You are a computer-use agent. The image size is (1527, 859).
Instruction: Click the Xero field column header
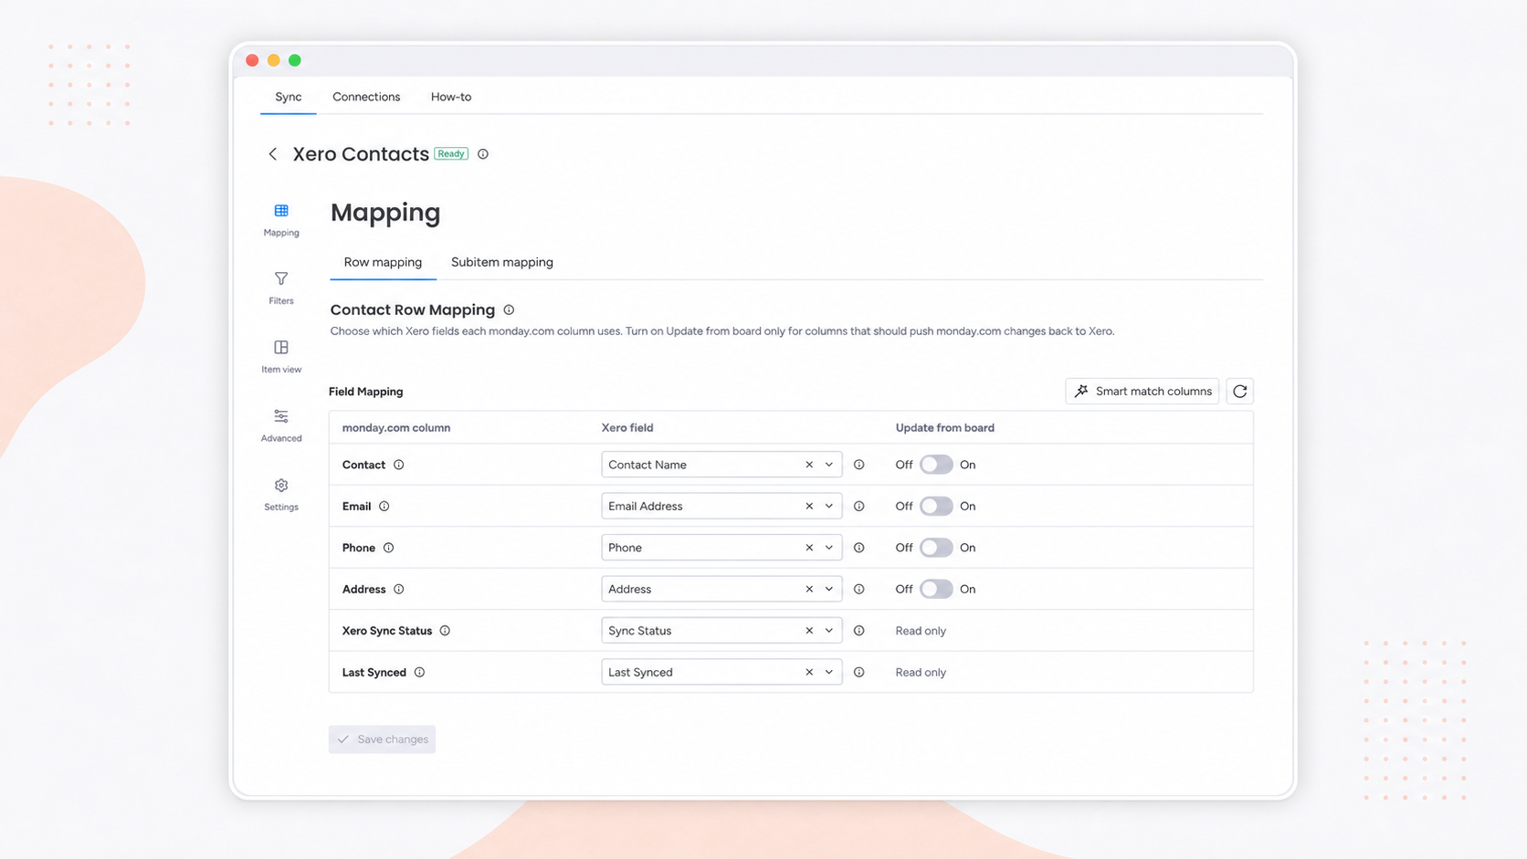(627, 428)
